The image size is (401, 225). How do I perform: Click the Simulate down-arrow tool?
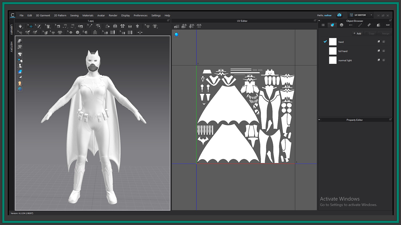pos(20,26)
